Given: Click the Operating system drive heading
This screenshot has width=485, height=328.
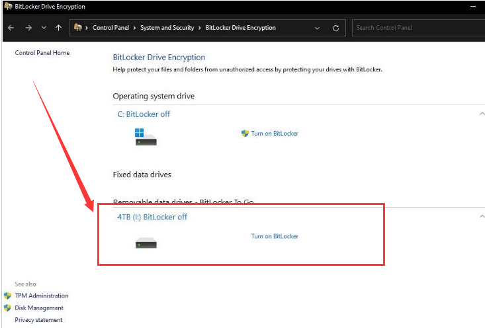Looking at the screenshot, I should point(154,96).
